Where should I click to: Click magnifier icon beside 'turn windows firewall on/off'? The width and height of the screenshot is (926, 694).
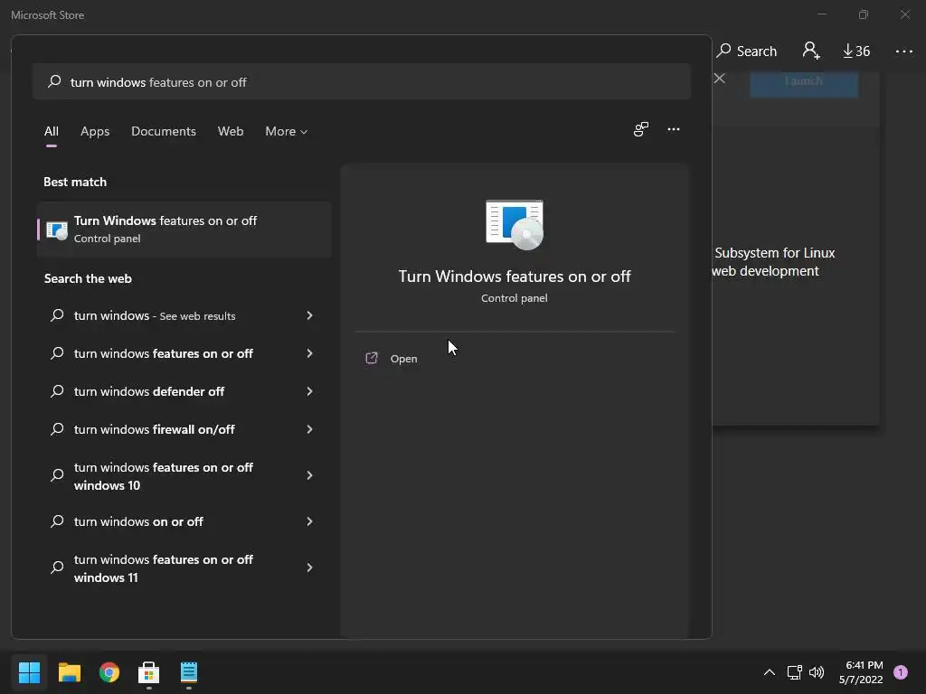click(x=57, y=428)
